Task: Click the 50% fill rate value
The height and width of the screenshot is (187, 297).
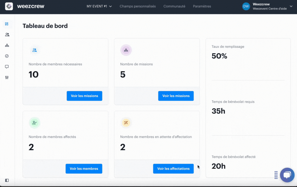Action: pyautogui.click(x=219, y=56)
